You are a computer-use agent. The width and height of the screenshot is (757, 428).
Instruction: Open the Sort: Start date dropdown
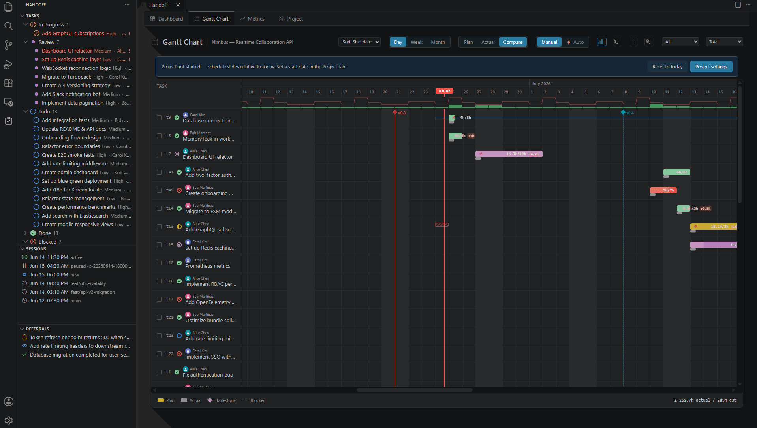(x=359, y=42)
